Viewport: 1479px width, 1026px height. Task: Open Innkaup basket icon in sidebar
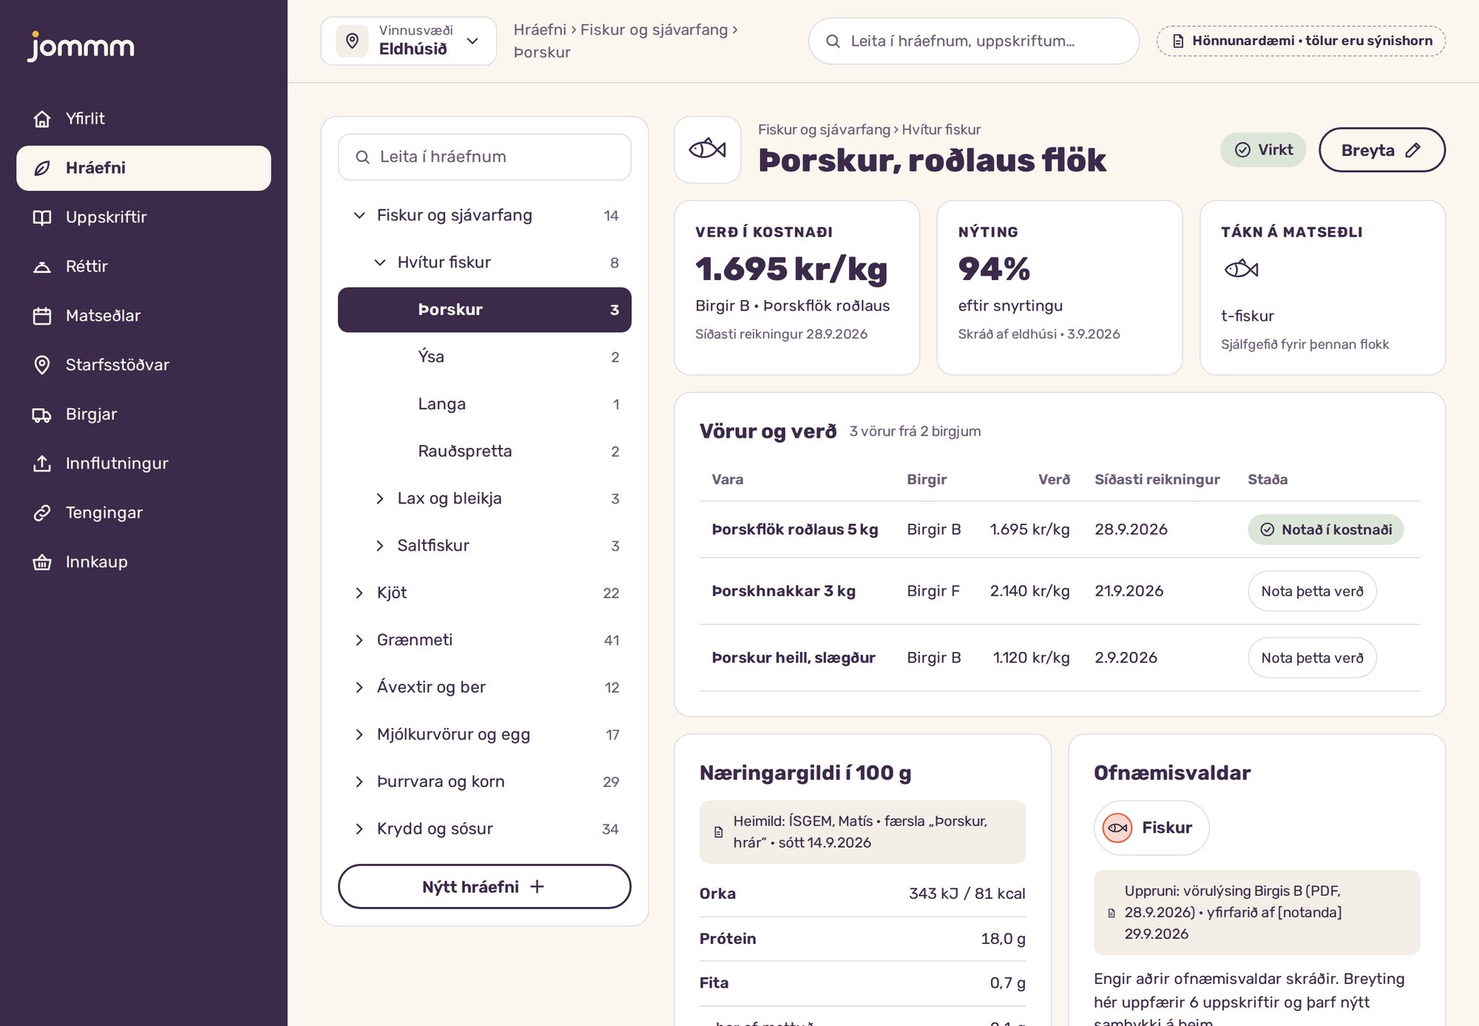(x=42, y=563)
